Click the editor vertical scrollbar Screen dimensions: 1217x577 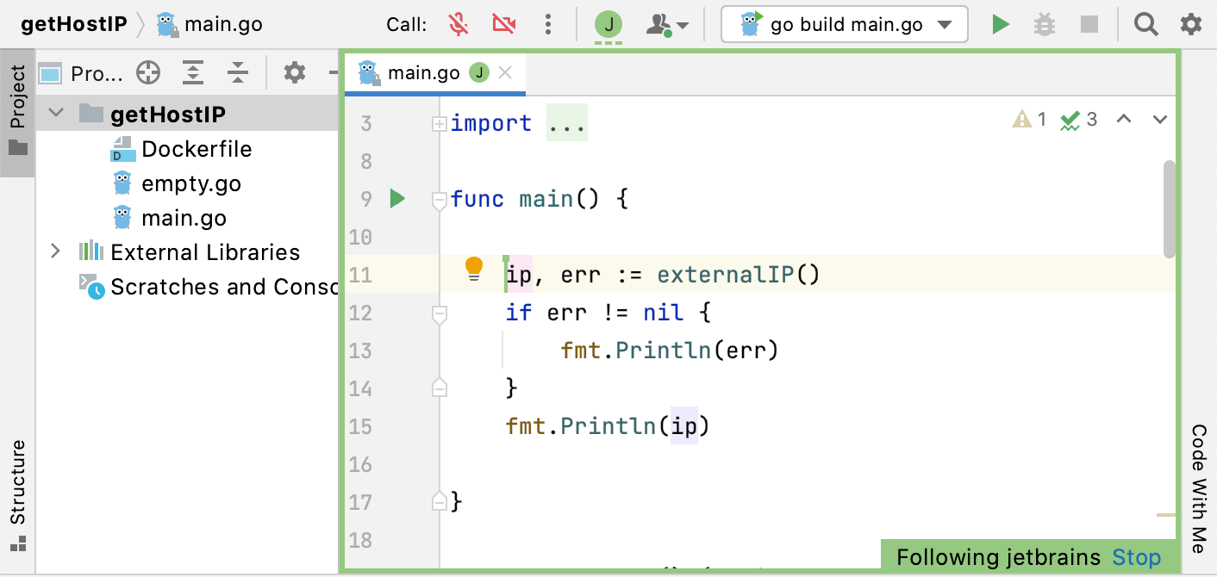1169,209
